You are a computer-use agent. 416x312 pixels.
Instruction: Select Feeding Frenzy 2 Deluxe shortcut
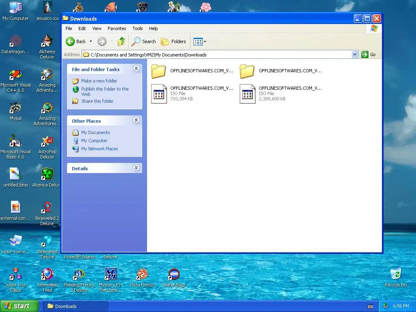(79, 280)
